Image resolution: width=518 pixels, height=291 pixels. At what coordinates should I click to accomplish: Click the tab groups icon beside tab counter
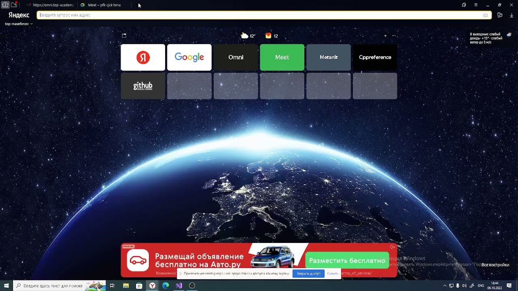(14, 5)
